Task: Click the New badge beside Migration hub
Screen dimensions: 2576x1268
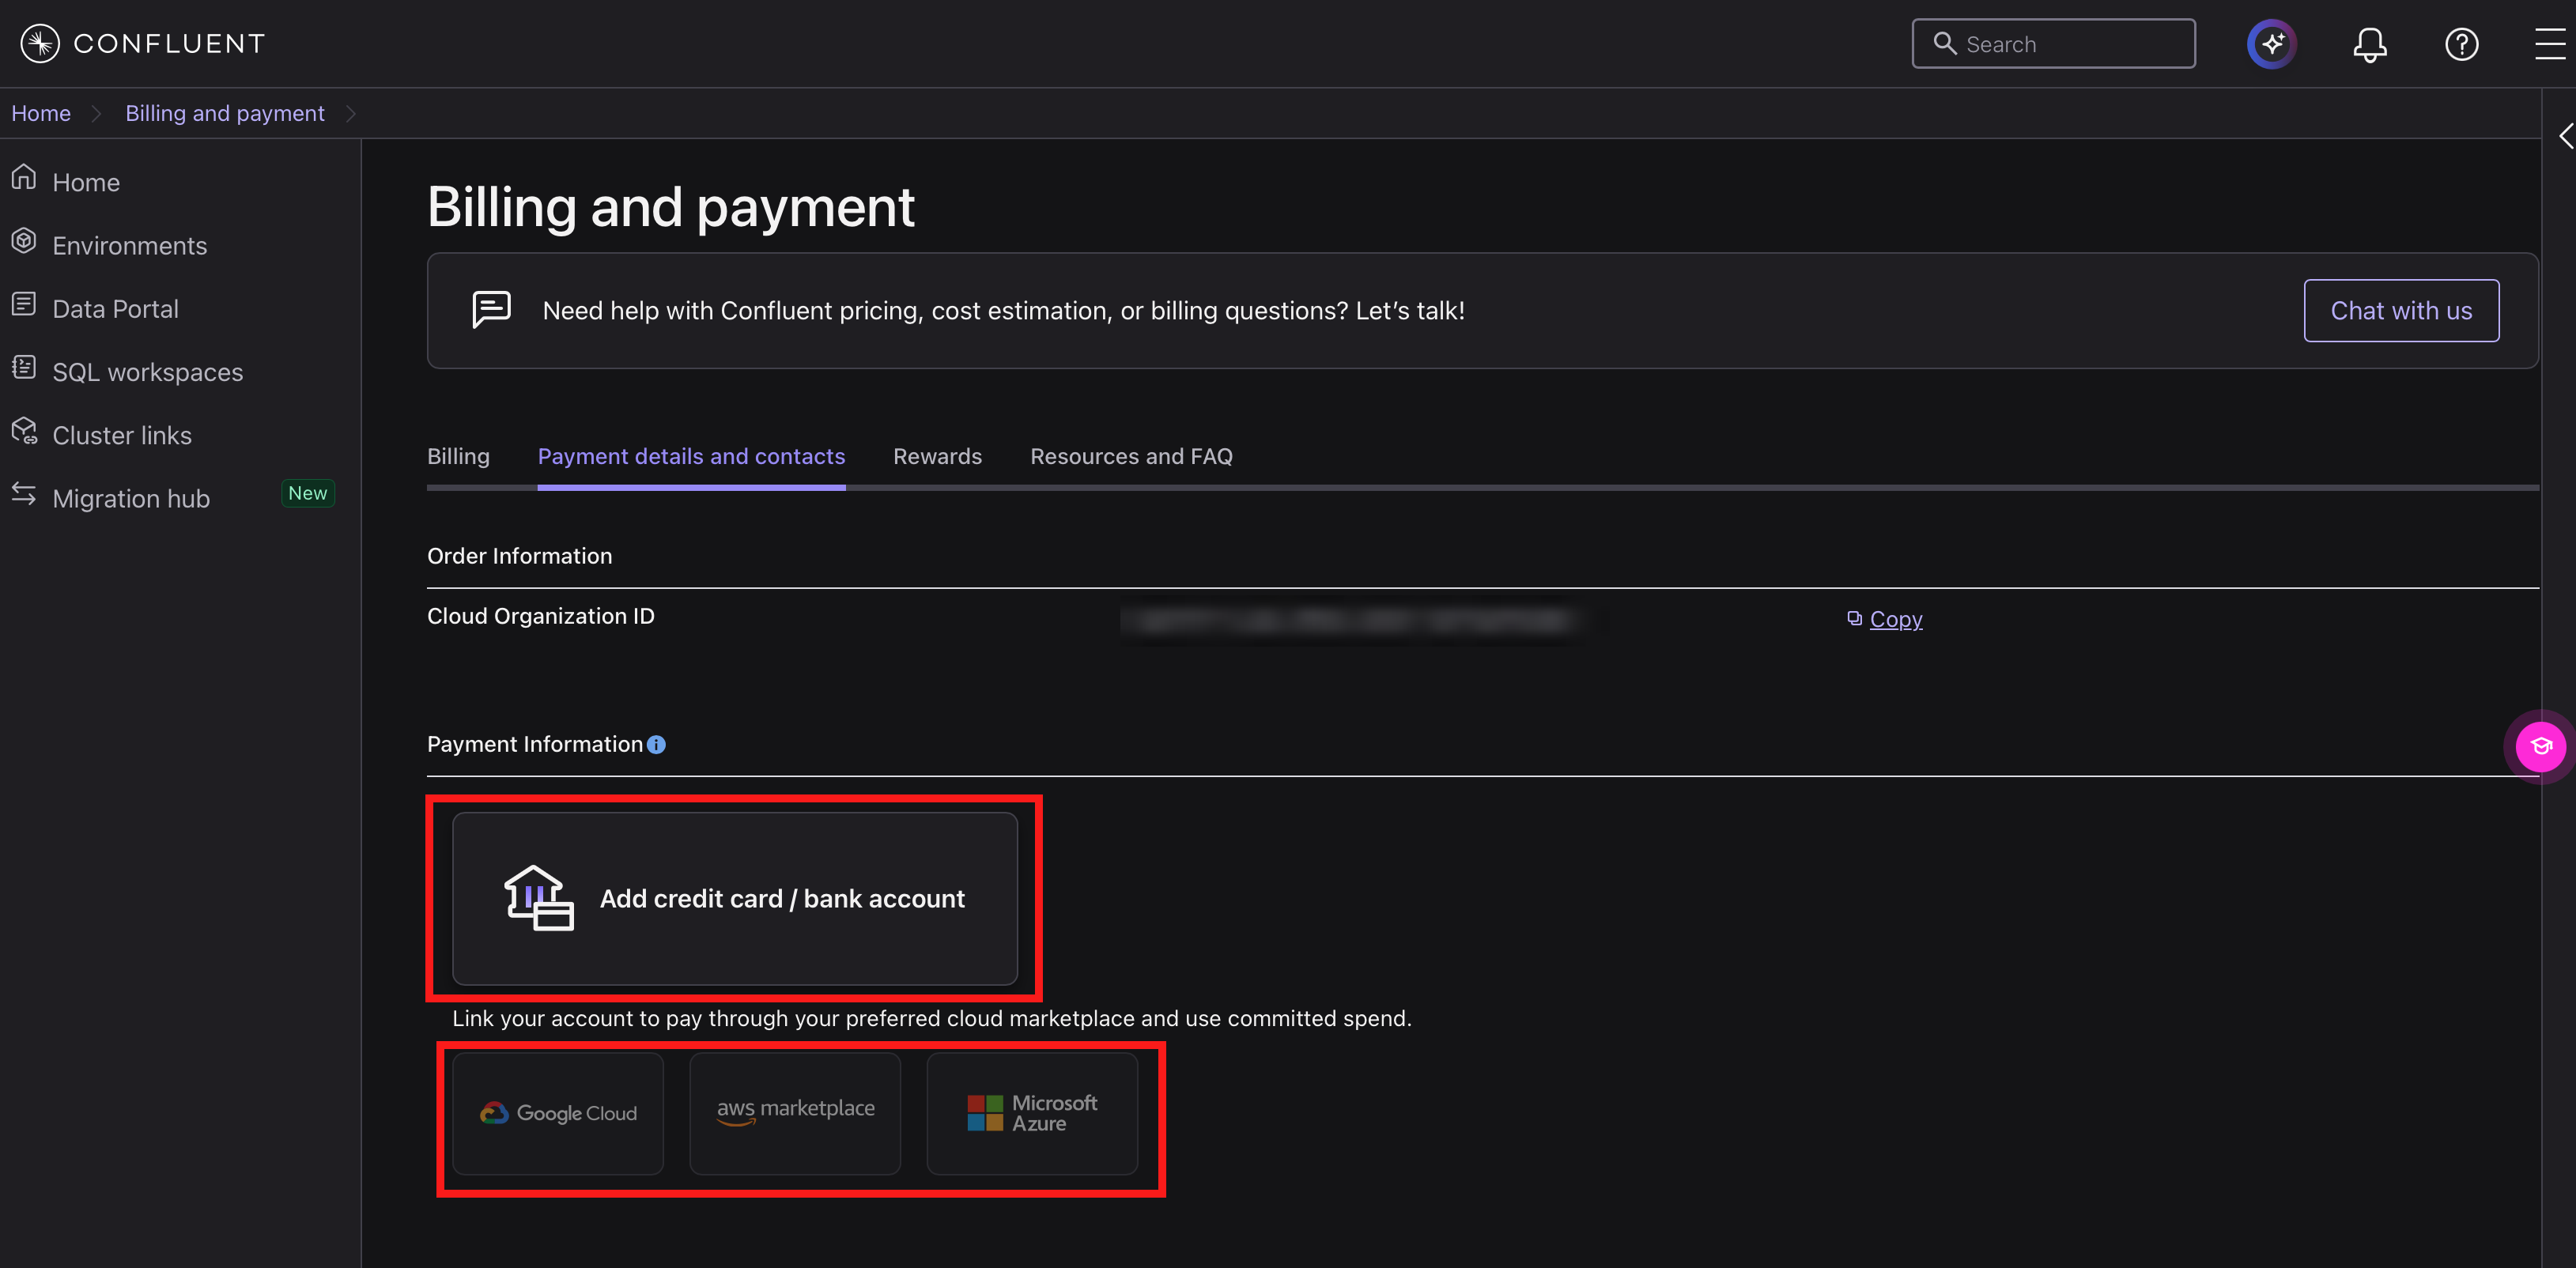Action: (x=308, y=493)
